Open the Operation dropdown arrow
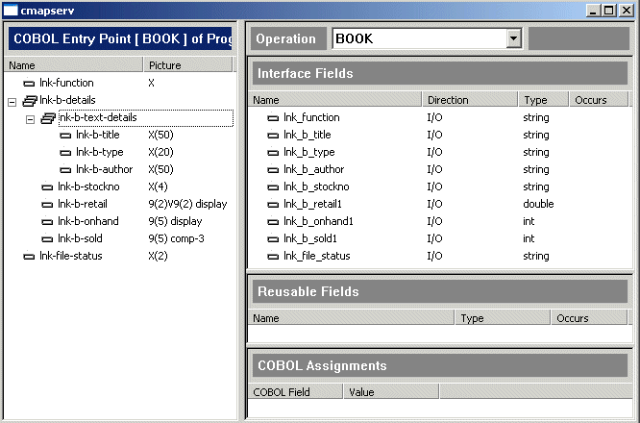 point(513,38)
